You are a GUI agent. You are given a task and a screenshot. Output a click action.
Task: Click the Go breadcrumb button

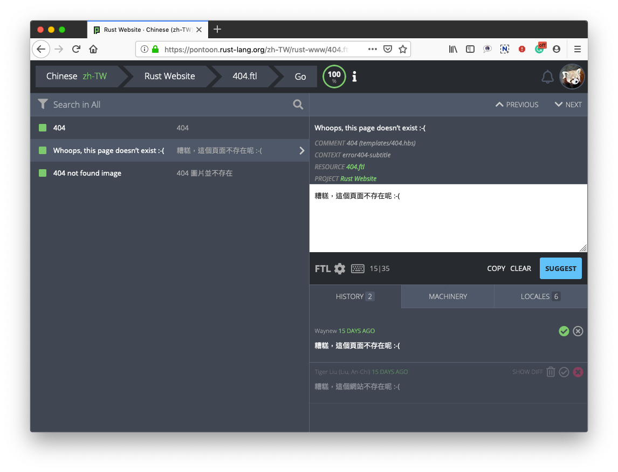pyautogui.click(x=300, y=77)
